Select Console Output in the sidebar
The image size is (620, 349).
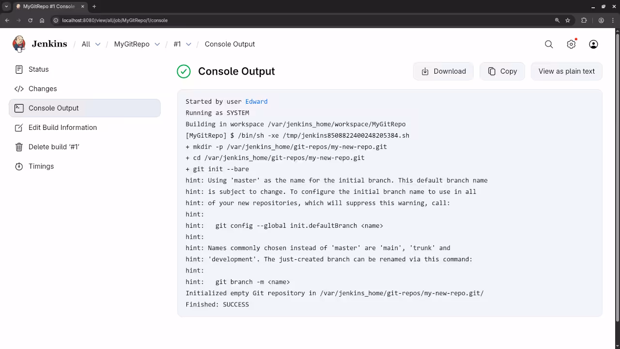click(x=53, y=108)
